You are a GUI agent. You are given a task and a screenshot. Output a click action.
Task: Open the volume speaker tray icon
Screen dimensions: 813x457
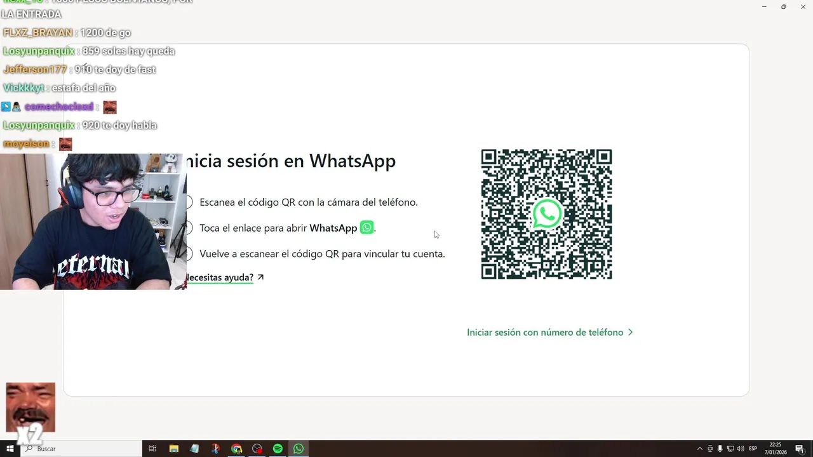(741, 449)
